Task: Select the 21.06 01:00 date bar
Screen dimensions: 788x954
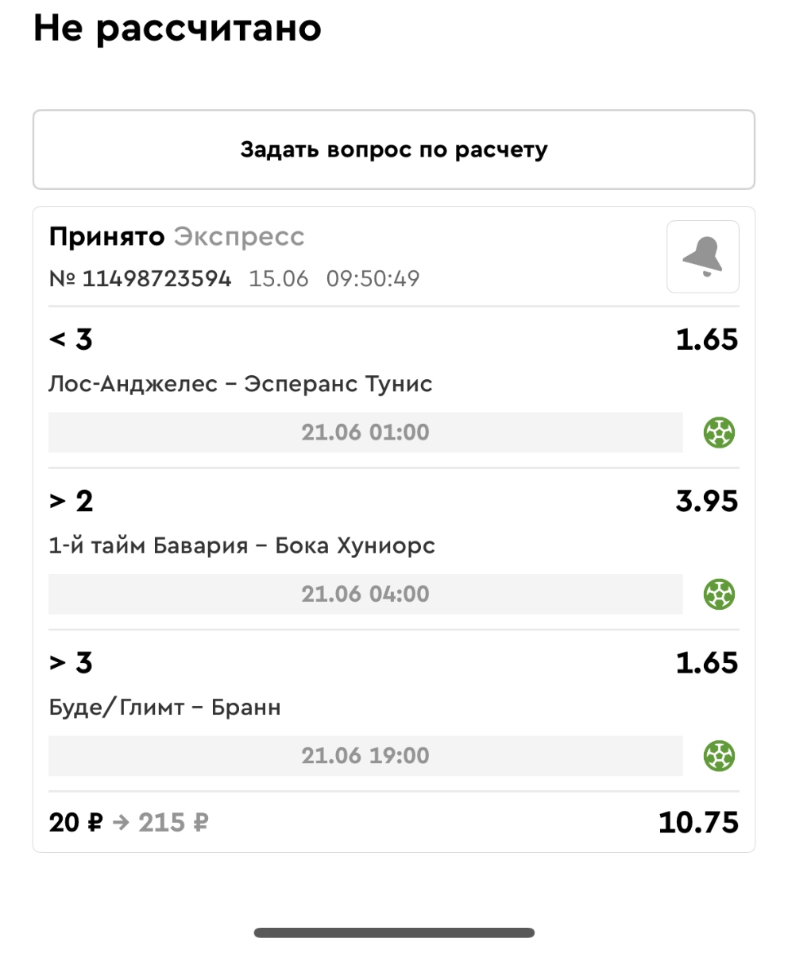Action: coord(365,433)
